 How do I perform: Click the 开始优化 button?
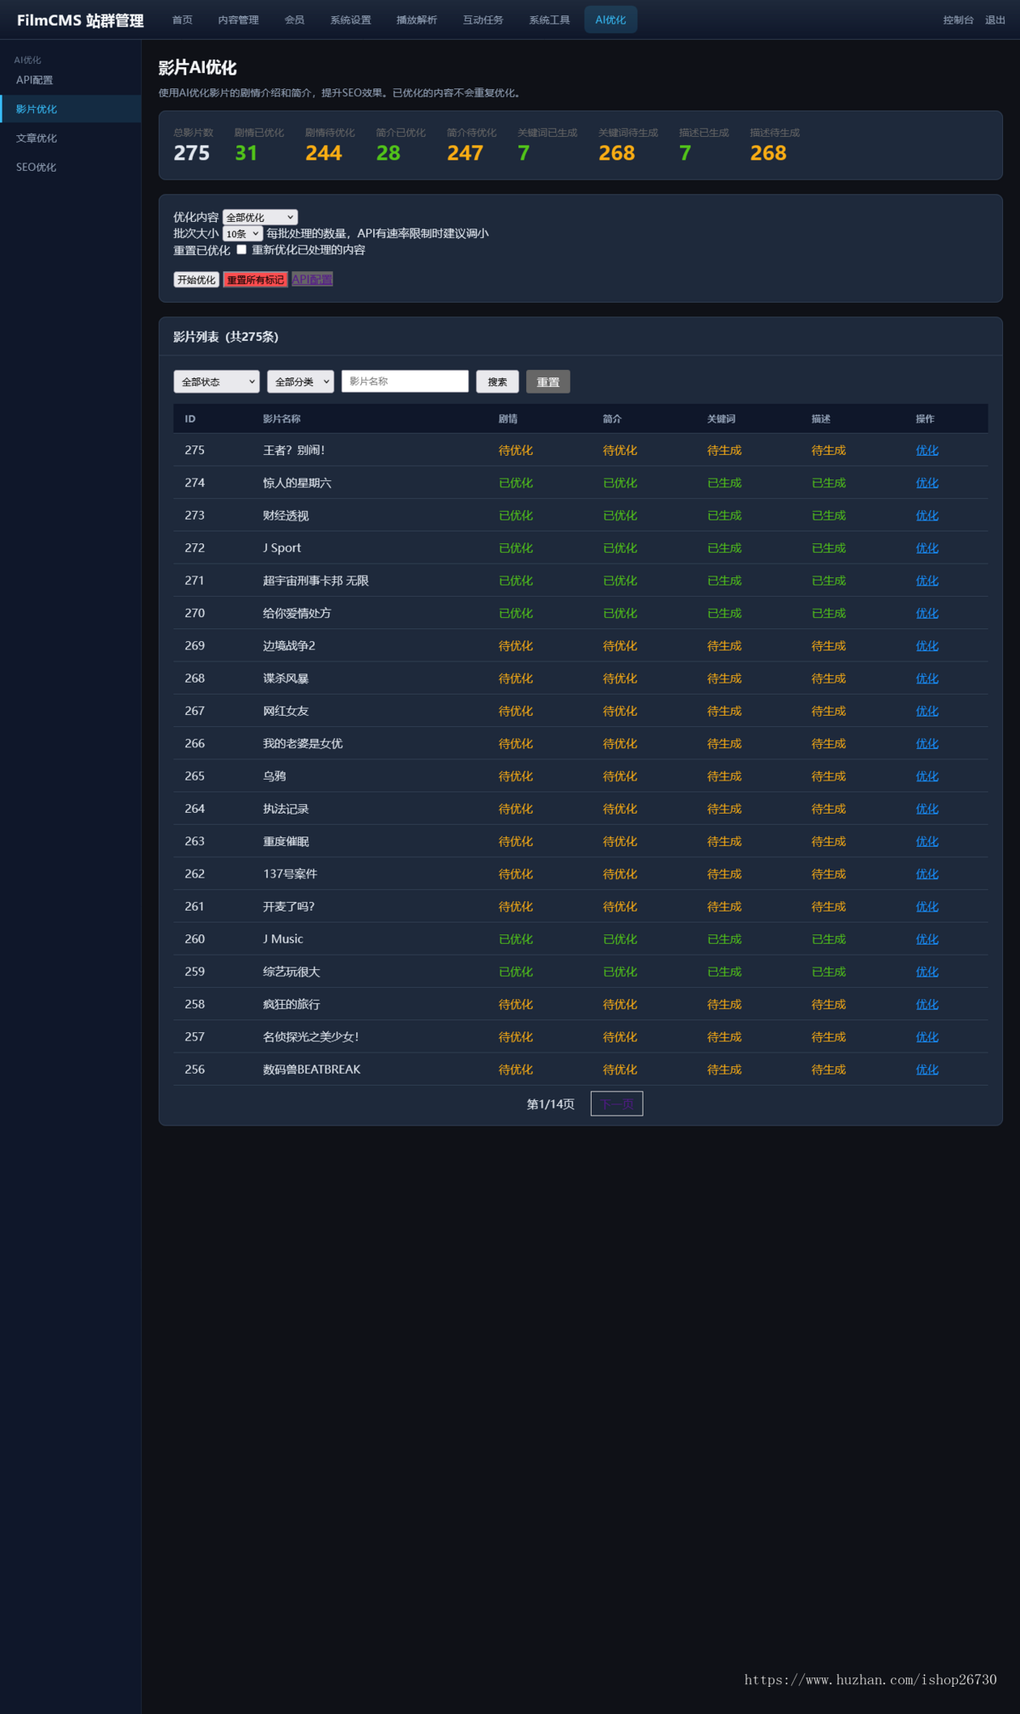[196, 280]
